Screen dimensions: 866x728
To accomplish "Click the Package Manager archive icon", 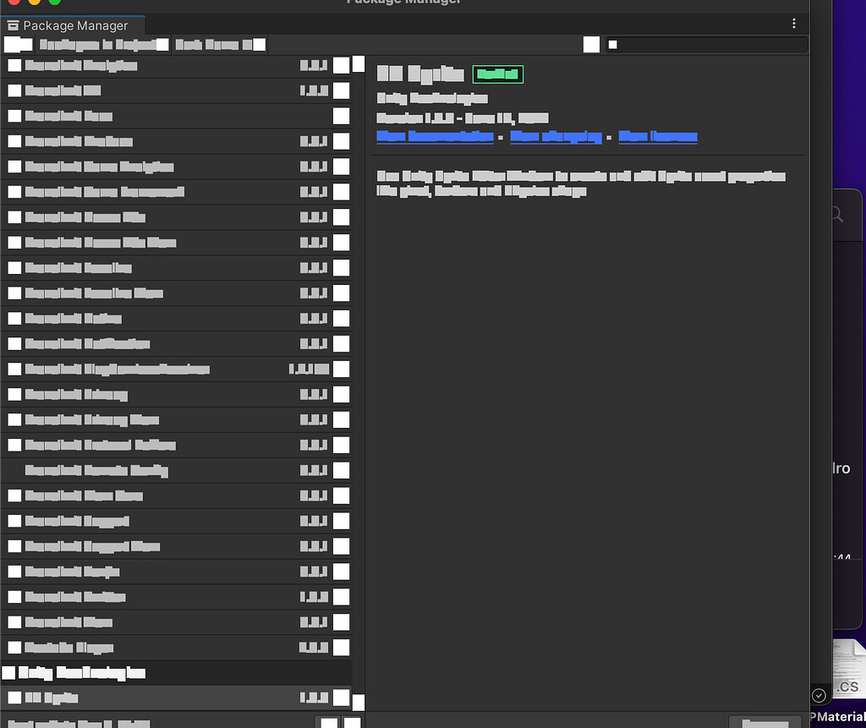I will pyautogui.click(x=13, y=25).
